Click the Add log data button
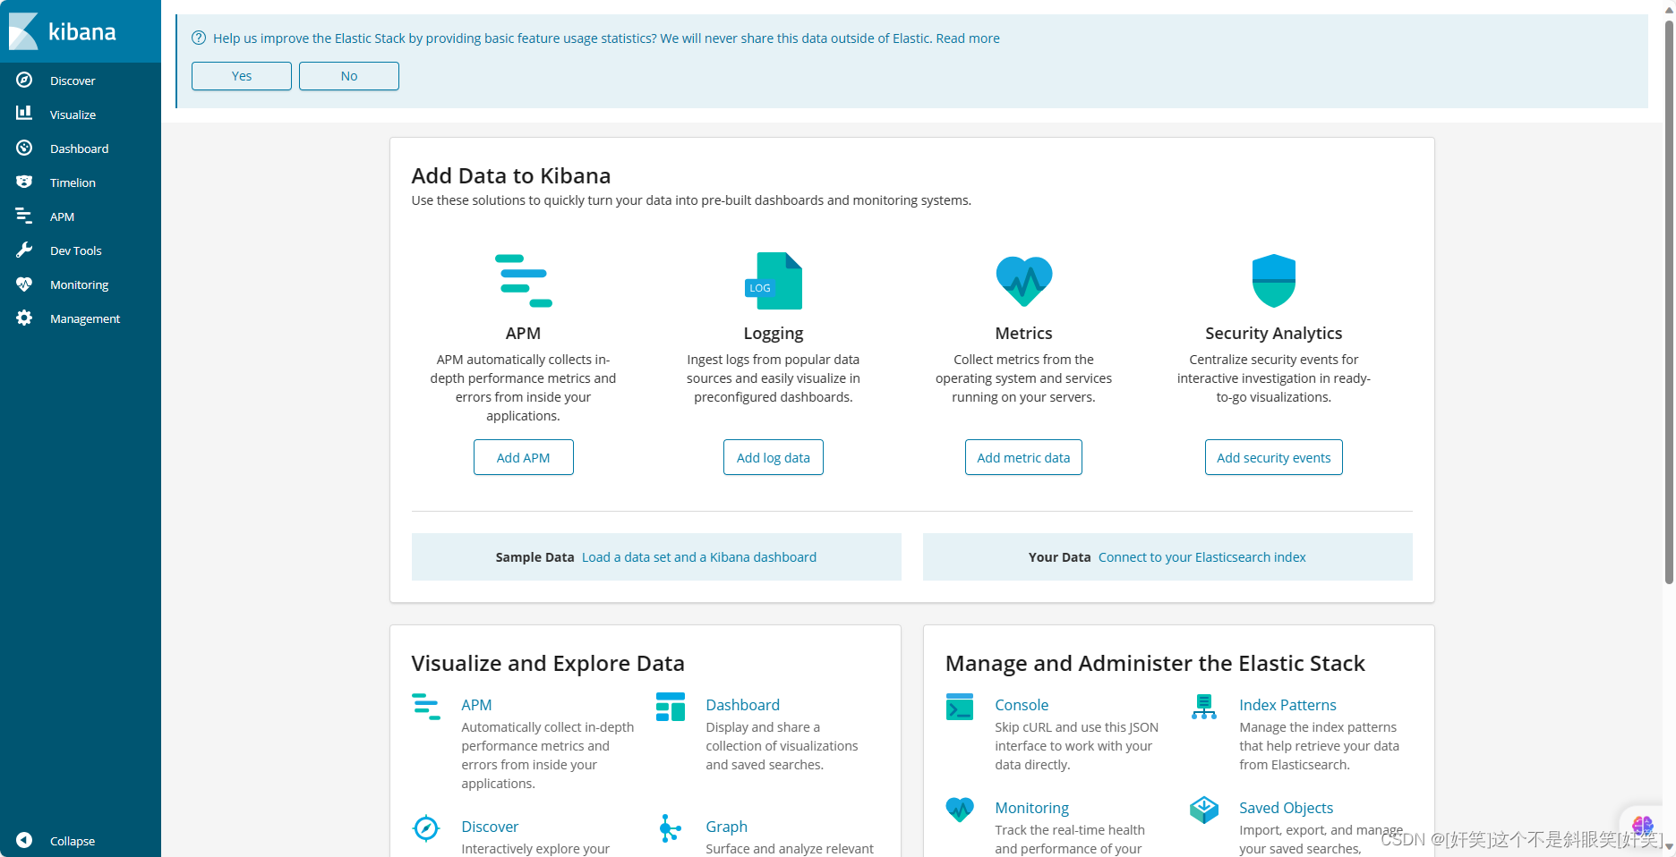 point(774,457)
